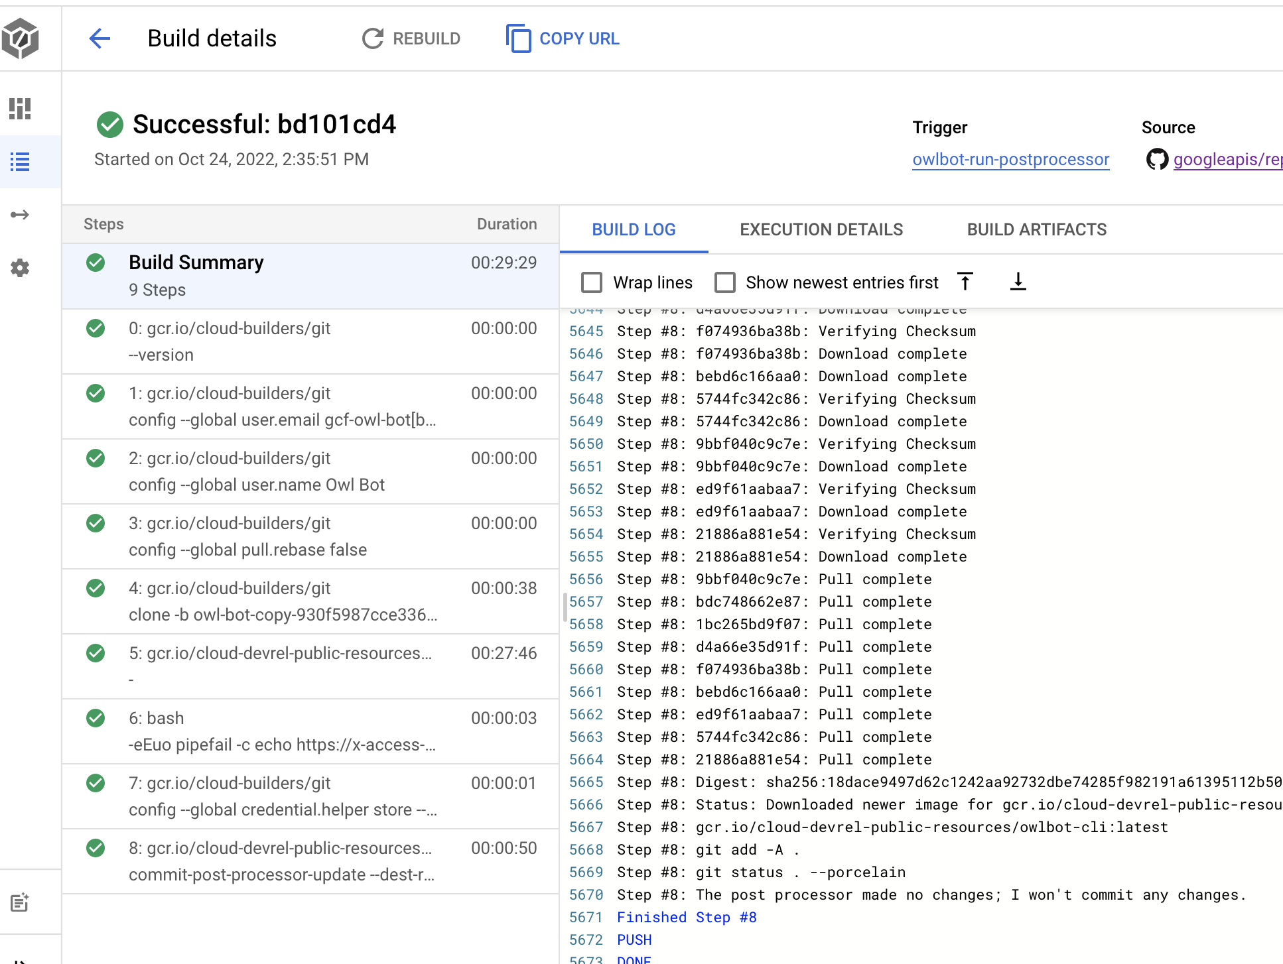Image resolution: width=1283 pixels, height=964 pixels.
Task: Open release notes icon in sidebar
Action: tap(20, 902)
